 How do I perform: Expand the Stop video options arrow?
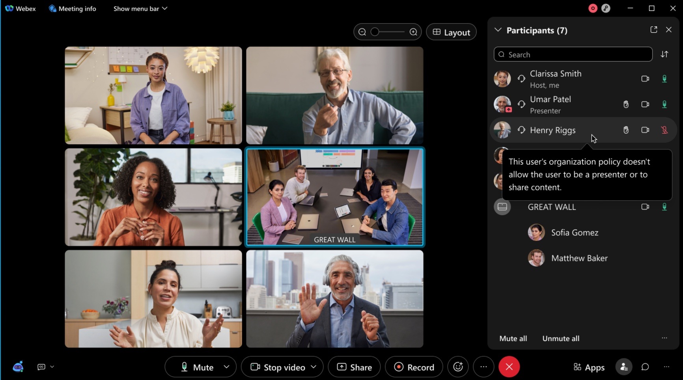314,367
